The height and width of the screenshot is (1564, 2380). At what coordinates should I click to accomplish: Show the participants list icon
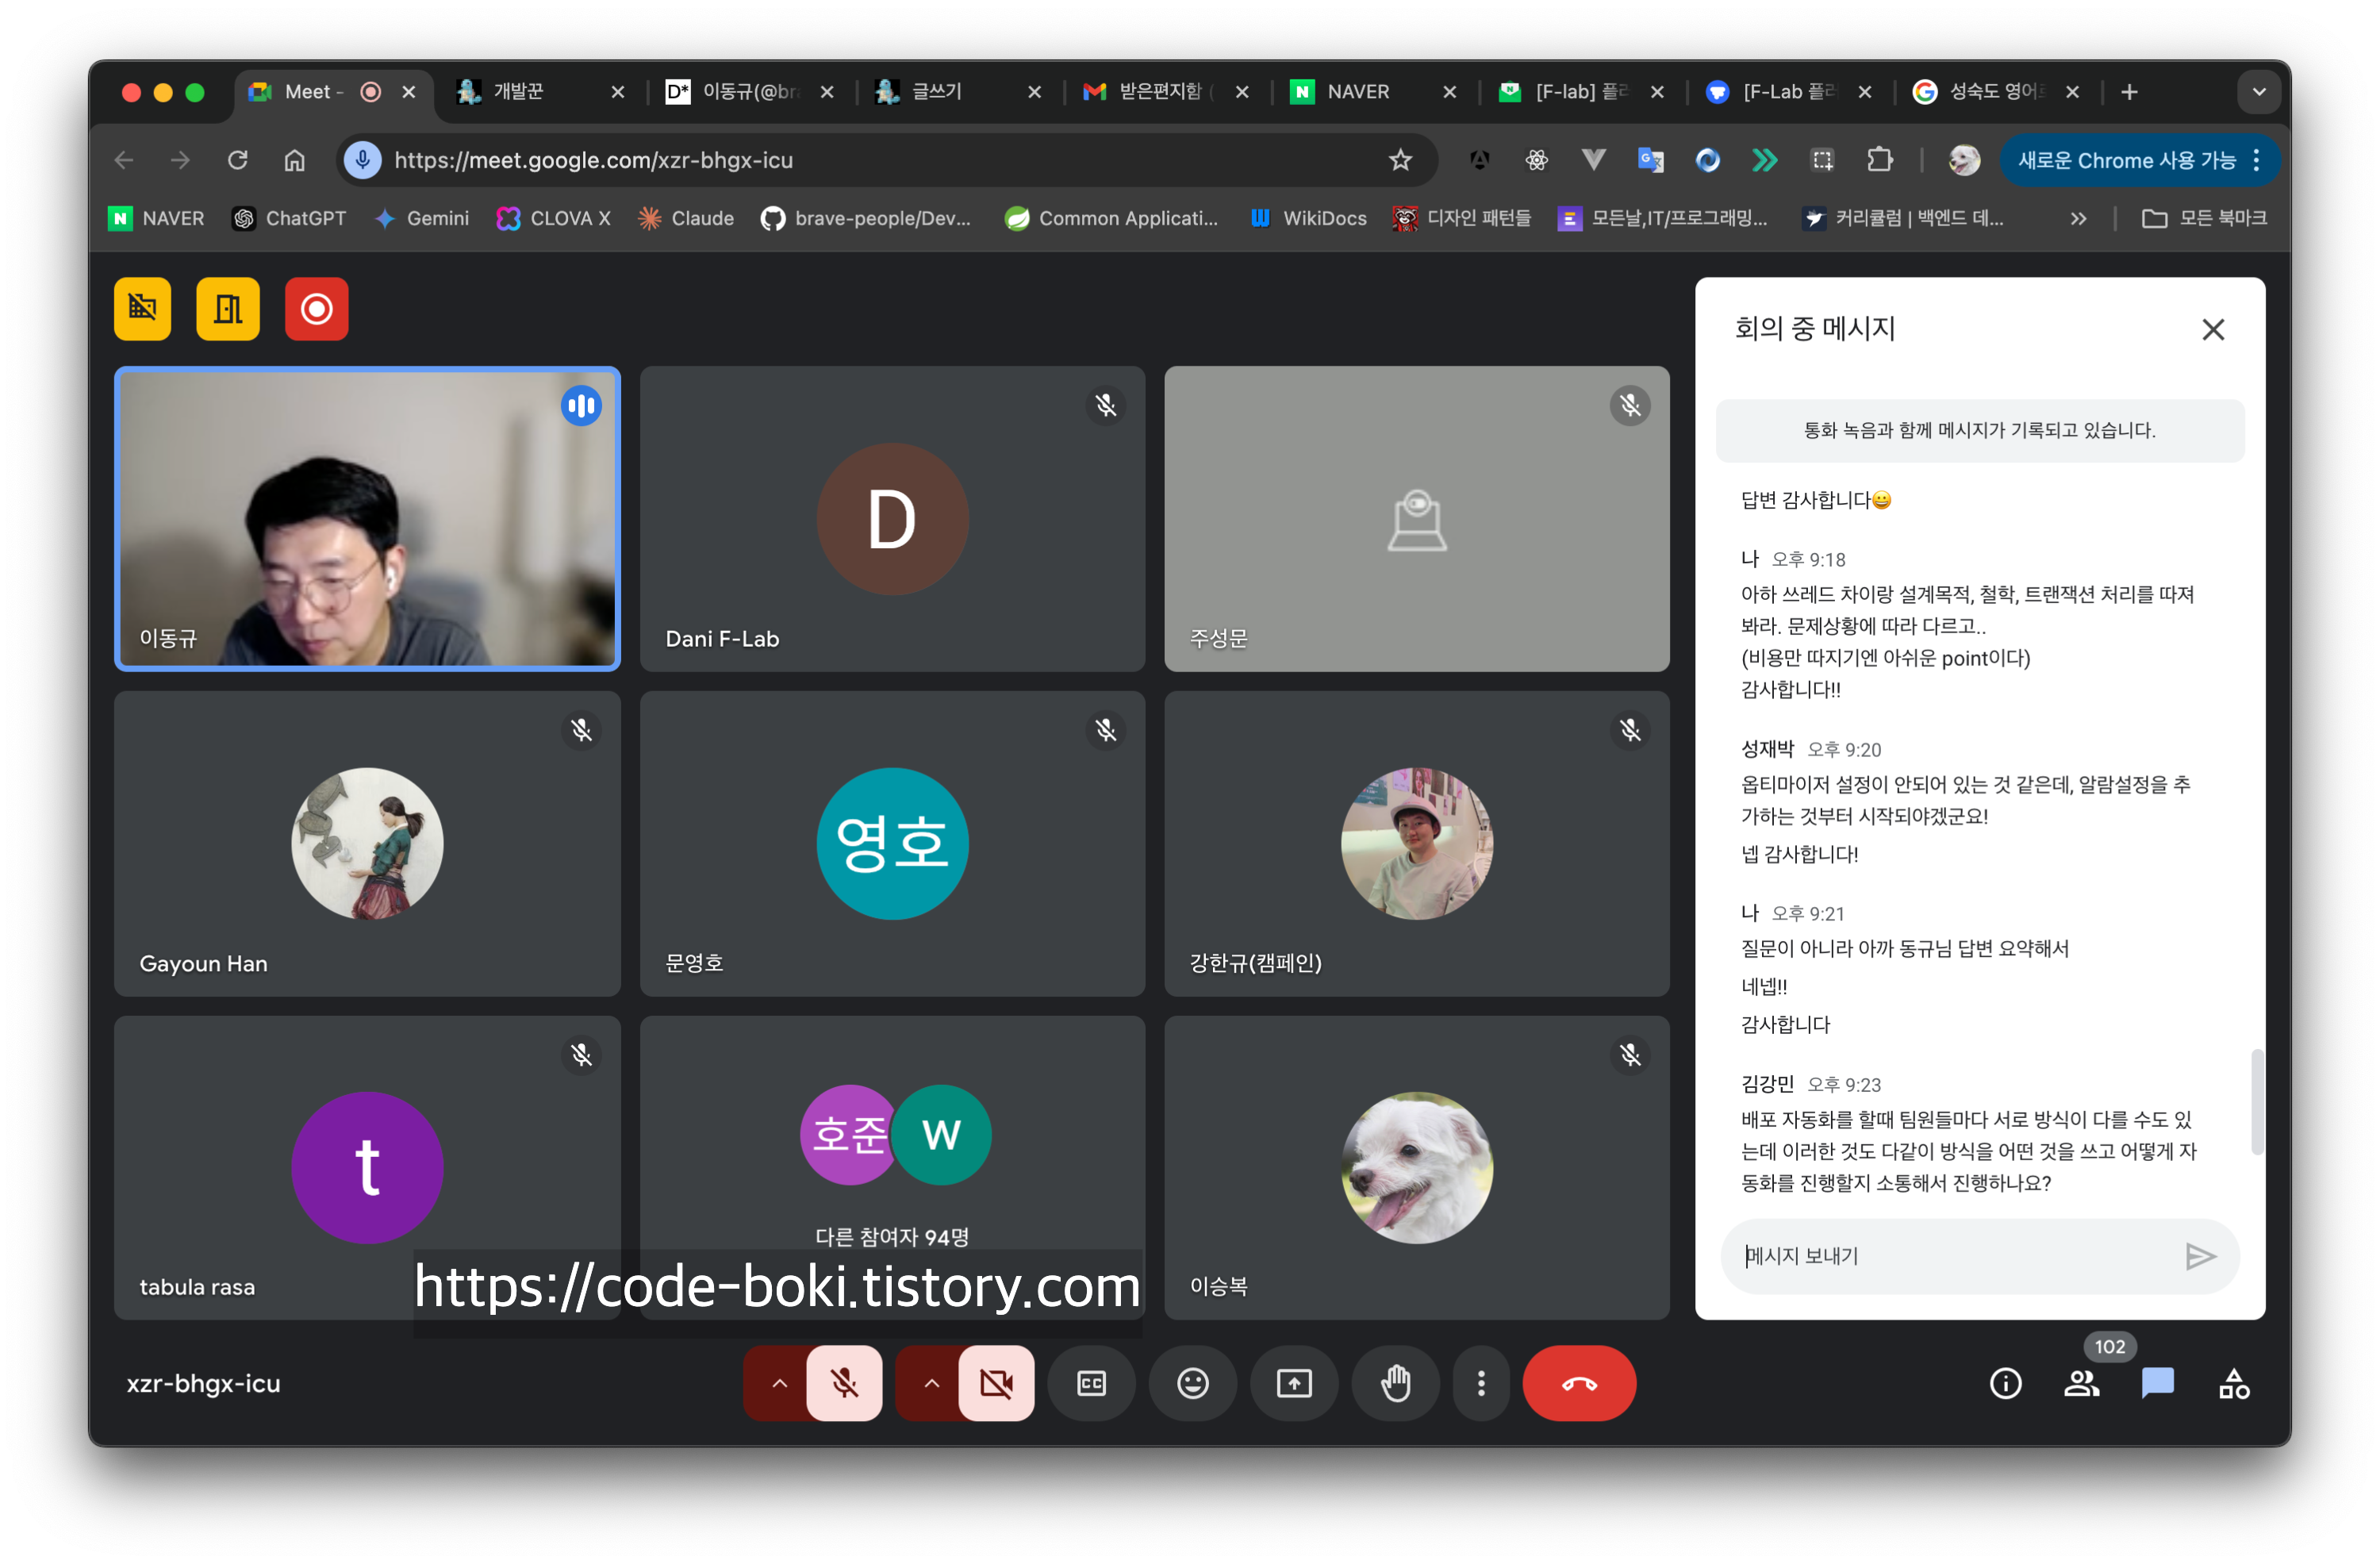pyautogui.click(x=2081, y=1383)
